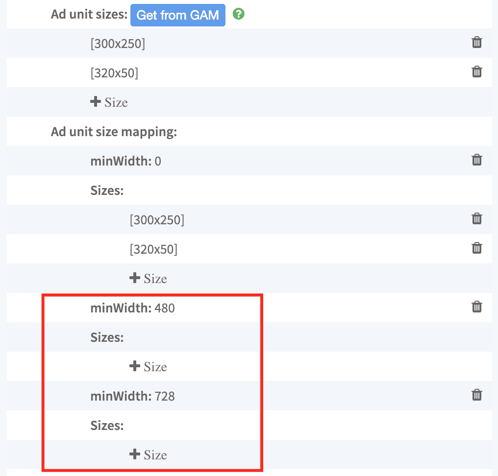The height and width of the screenshot is (476, 498).
Task: Delete the minWidth: 480 mapping
Action: (x=477, y=307)
